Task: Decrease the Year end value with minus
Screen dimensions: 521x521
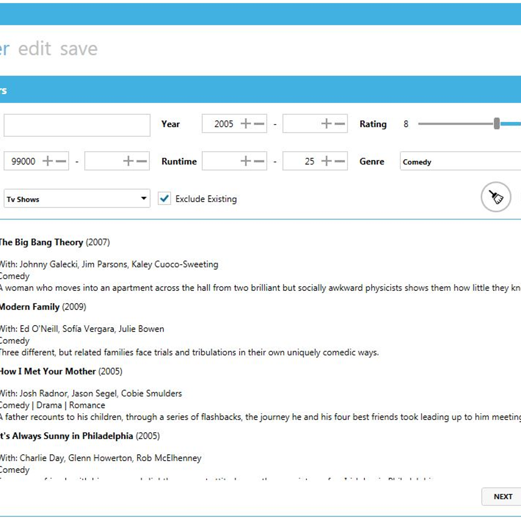Action: click(x=340, y=124)
